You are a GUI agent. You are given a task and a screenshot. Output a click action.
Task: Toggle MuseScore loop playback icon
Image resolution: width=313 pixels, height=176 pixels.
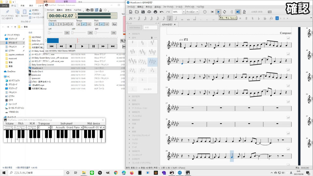coord(225,12)
